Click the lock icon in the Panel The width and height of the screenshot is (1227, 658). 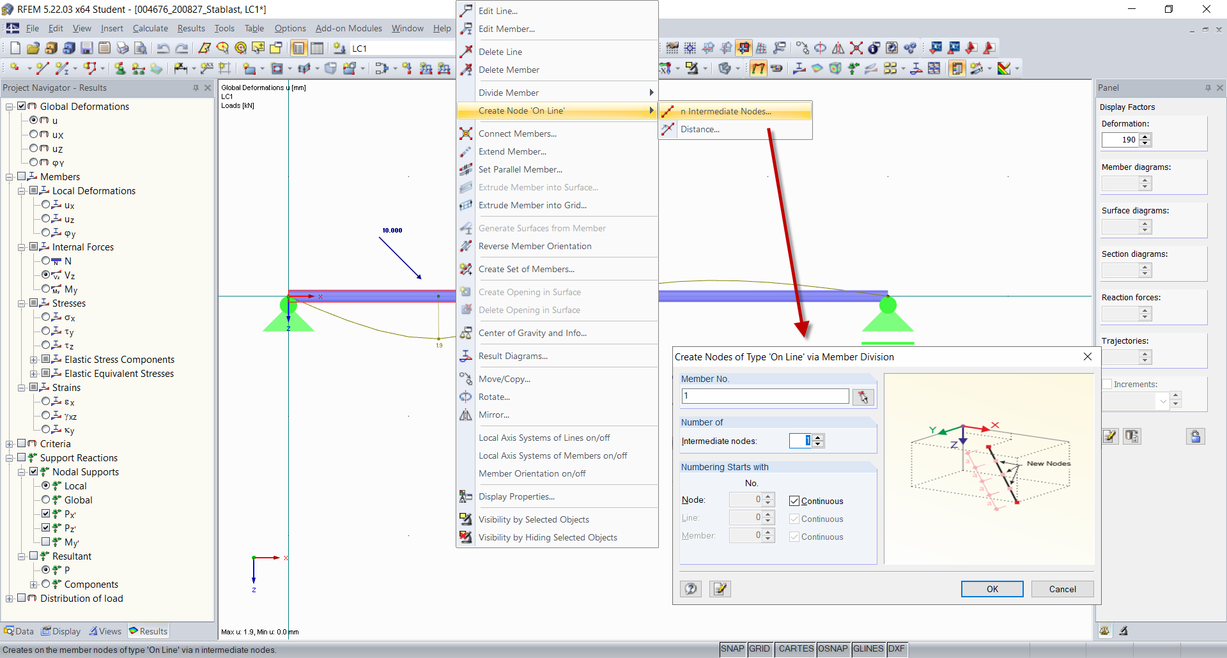(x=1196, y=436)
